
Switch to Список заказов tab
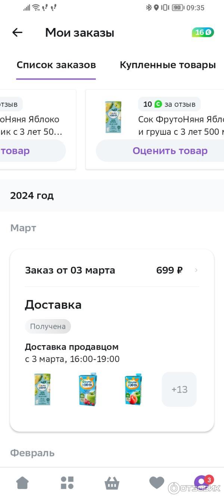coord(56,65)
